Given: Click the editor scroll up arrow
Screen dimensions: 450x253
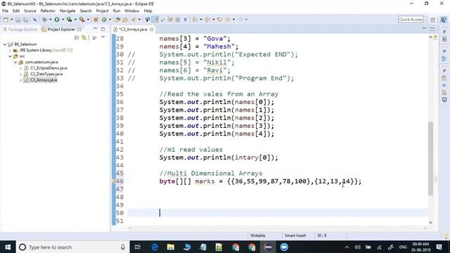Looking at the screenshot, I should click(x=430, y=37).
